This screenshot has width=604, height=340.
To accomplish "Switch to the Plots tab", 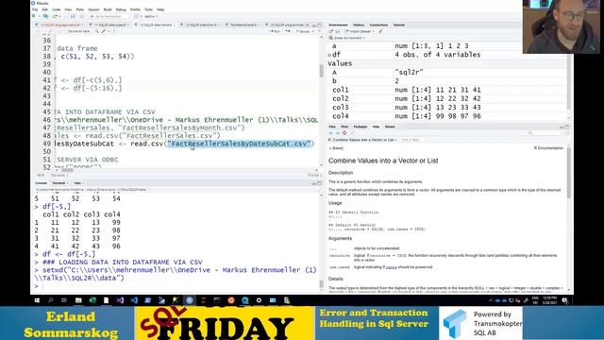I will pyautogui.click(x=344, y=127).
